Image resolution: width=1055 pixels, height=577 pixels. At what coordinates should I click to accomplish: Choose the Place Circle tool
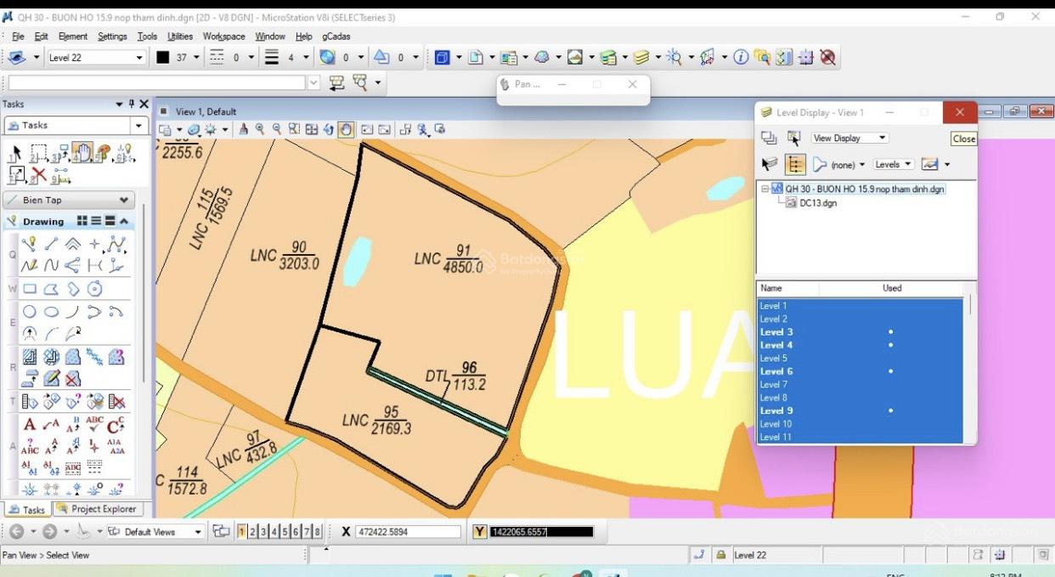(30, 312)
